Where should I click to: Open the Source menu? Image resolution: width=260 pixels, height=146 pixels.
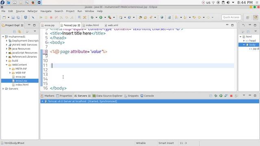pyautogui.click(x=20, y=11)
